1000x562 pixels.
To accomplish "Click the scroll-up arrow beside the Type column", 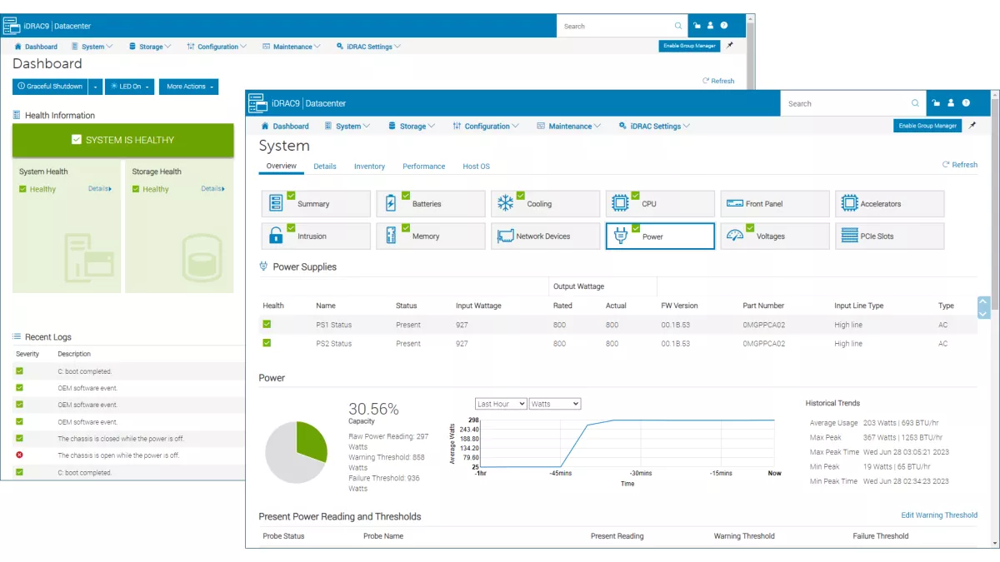I will [x=983, y=302].
